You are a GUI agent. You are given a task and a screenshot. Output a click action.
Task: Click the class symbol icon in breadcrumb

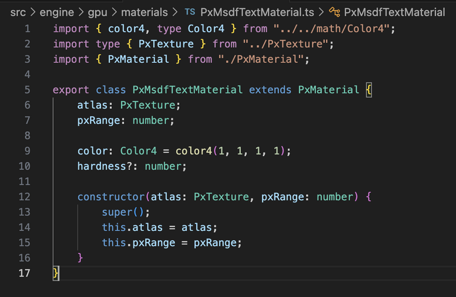point(334,12)
